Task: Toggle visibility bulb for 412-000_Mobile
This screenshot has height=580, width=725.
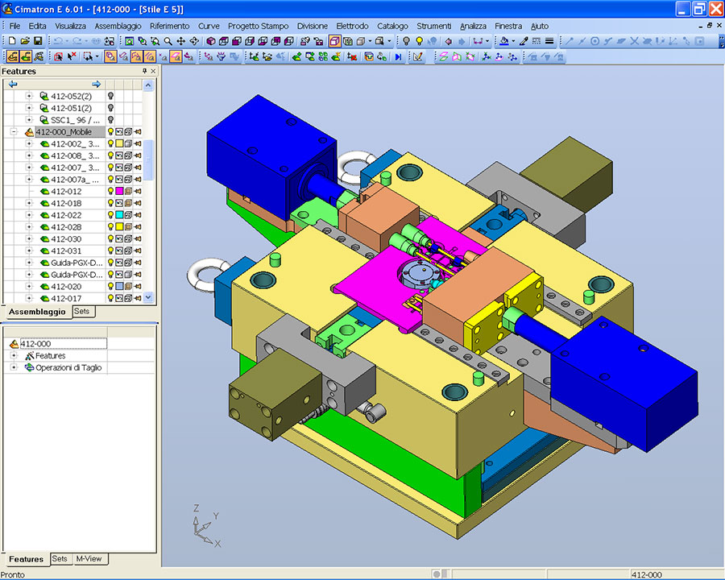Action: click(x=110, y=132)
